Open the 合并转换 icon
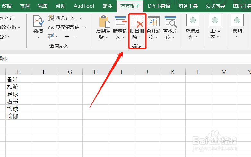Viewport: 251px width, 157px height. click(x=153, y=21)
